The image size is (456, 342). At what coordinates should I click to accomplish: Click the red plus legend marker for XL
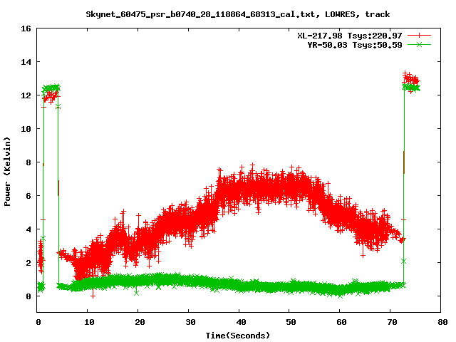419,36
